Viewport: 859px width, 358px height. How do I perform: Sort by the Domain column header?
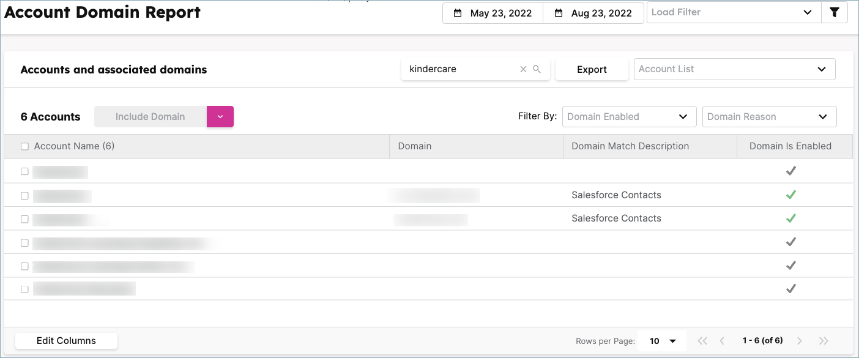(x=415, y=146)
